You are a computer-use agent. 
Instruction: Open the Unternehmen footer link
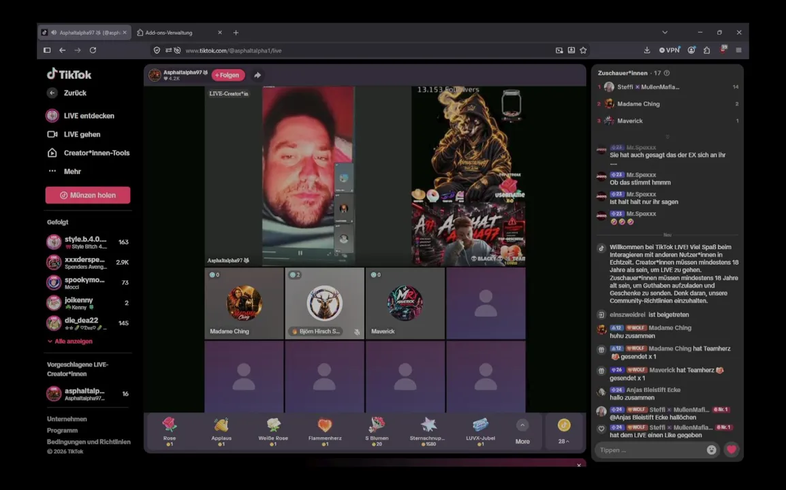point(67,419)
